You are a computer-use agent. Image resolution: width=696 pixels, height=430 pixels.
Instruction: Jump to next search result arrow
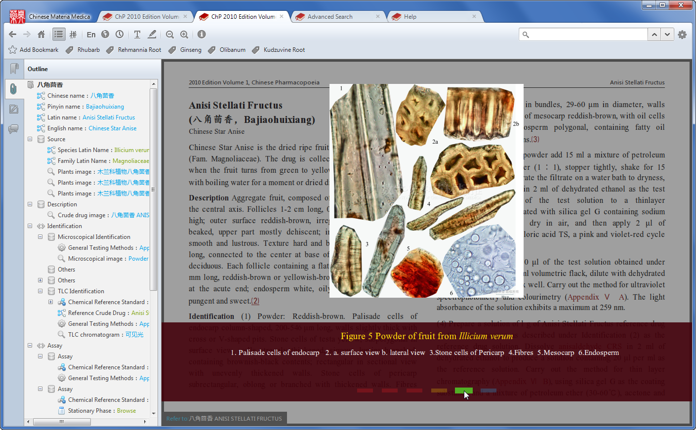tap(667, 35)
